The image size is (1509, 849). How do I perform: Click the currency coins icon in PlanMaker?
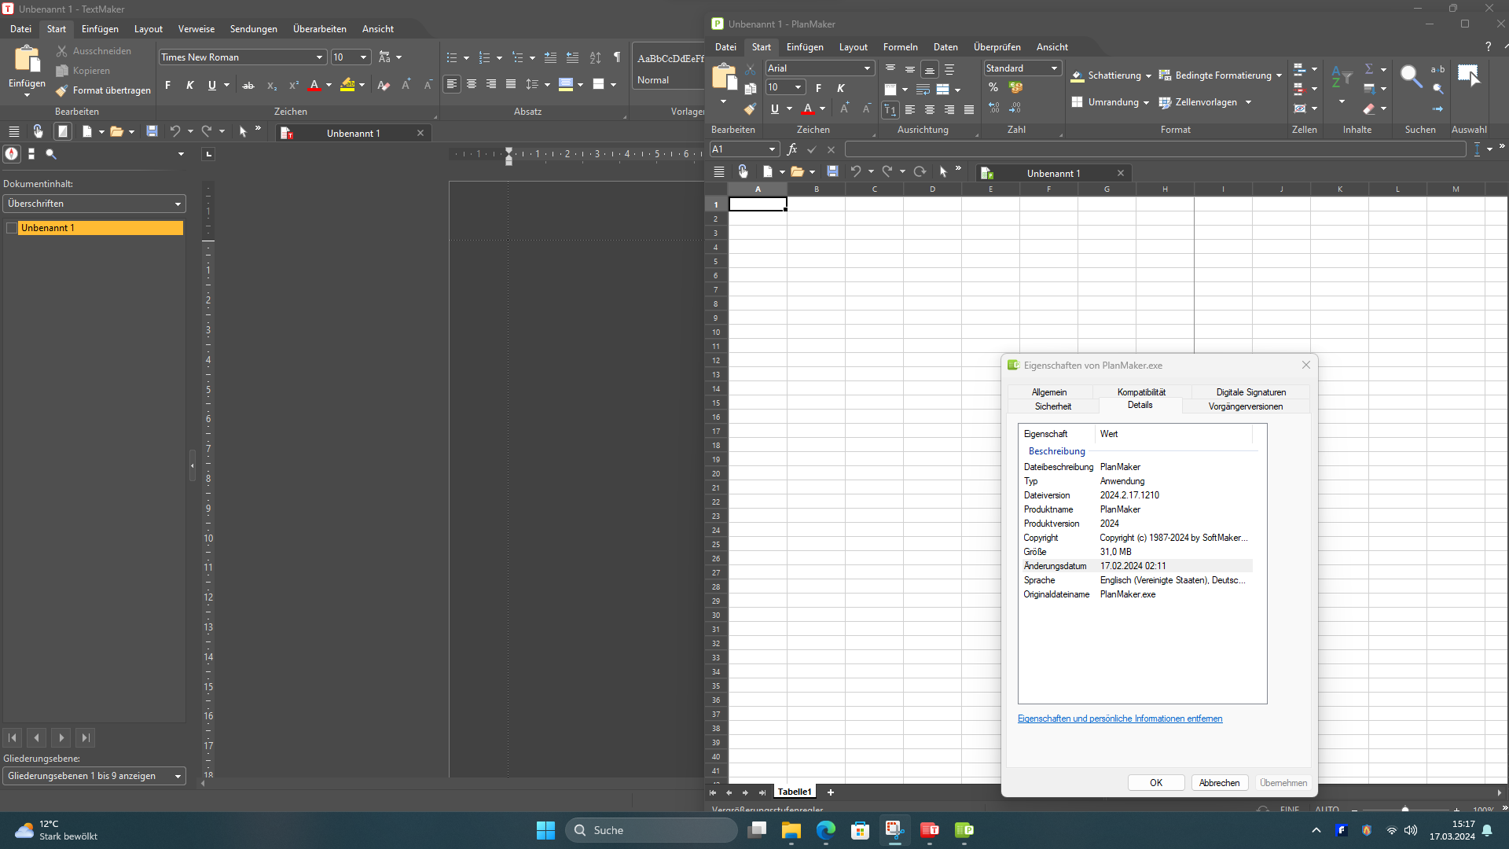1015,87
